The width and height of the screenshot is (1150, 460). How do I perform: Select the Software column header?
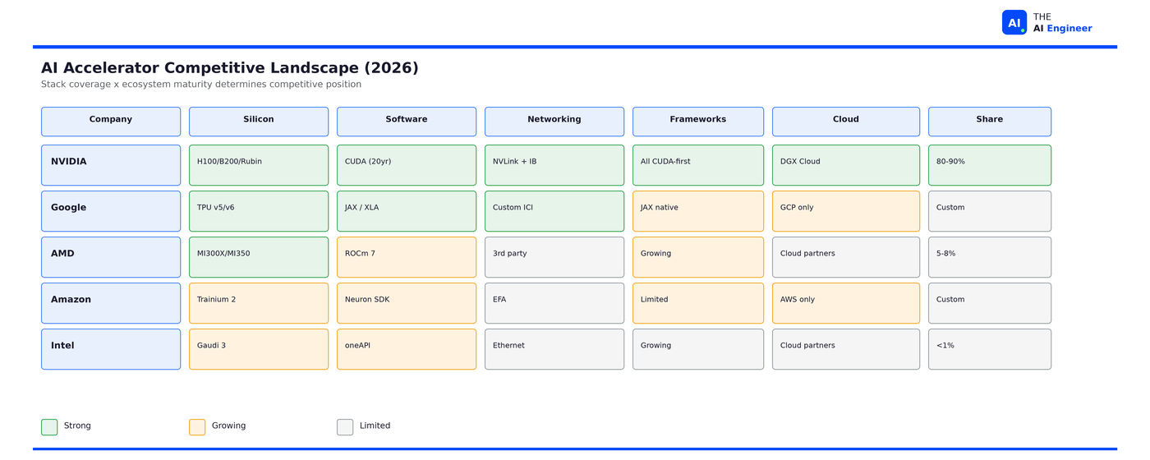407,122
